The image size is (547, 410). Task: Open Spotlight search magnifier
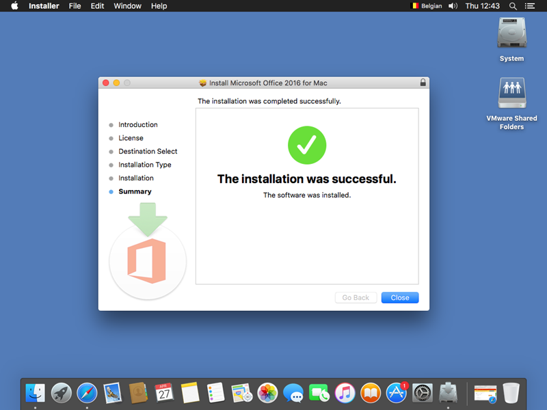pos(513,6)
